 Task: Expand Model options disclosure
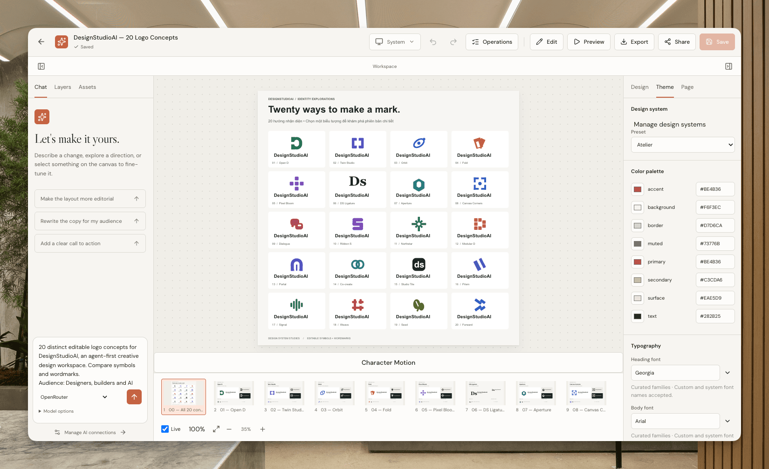point(56,411)
